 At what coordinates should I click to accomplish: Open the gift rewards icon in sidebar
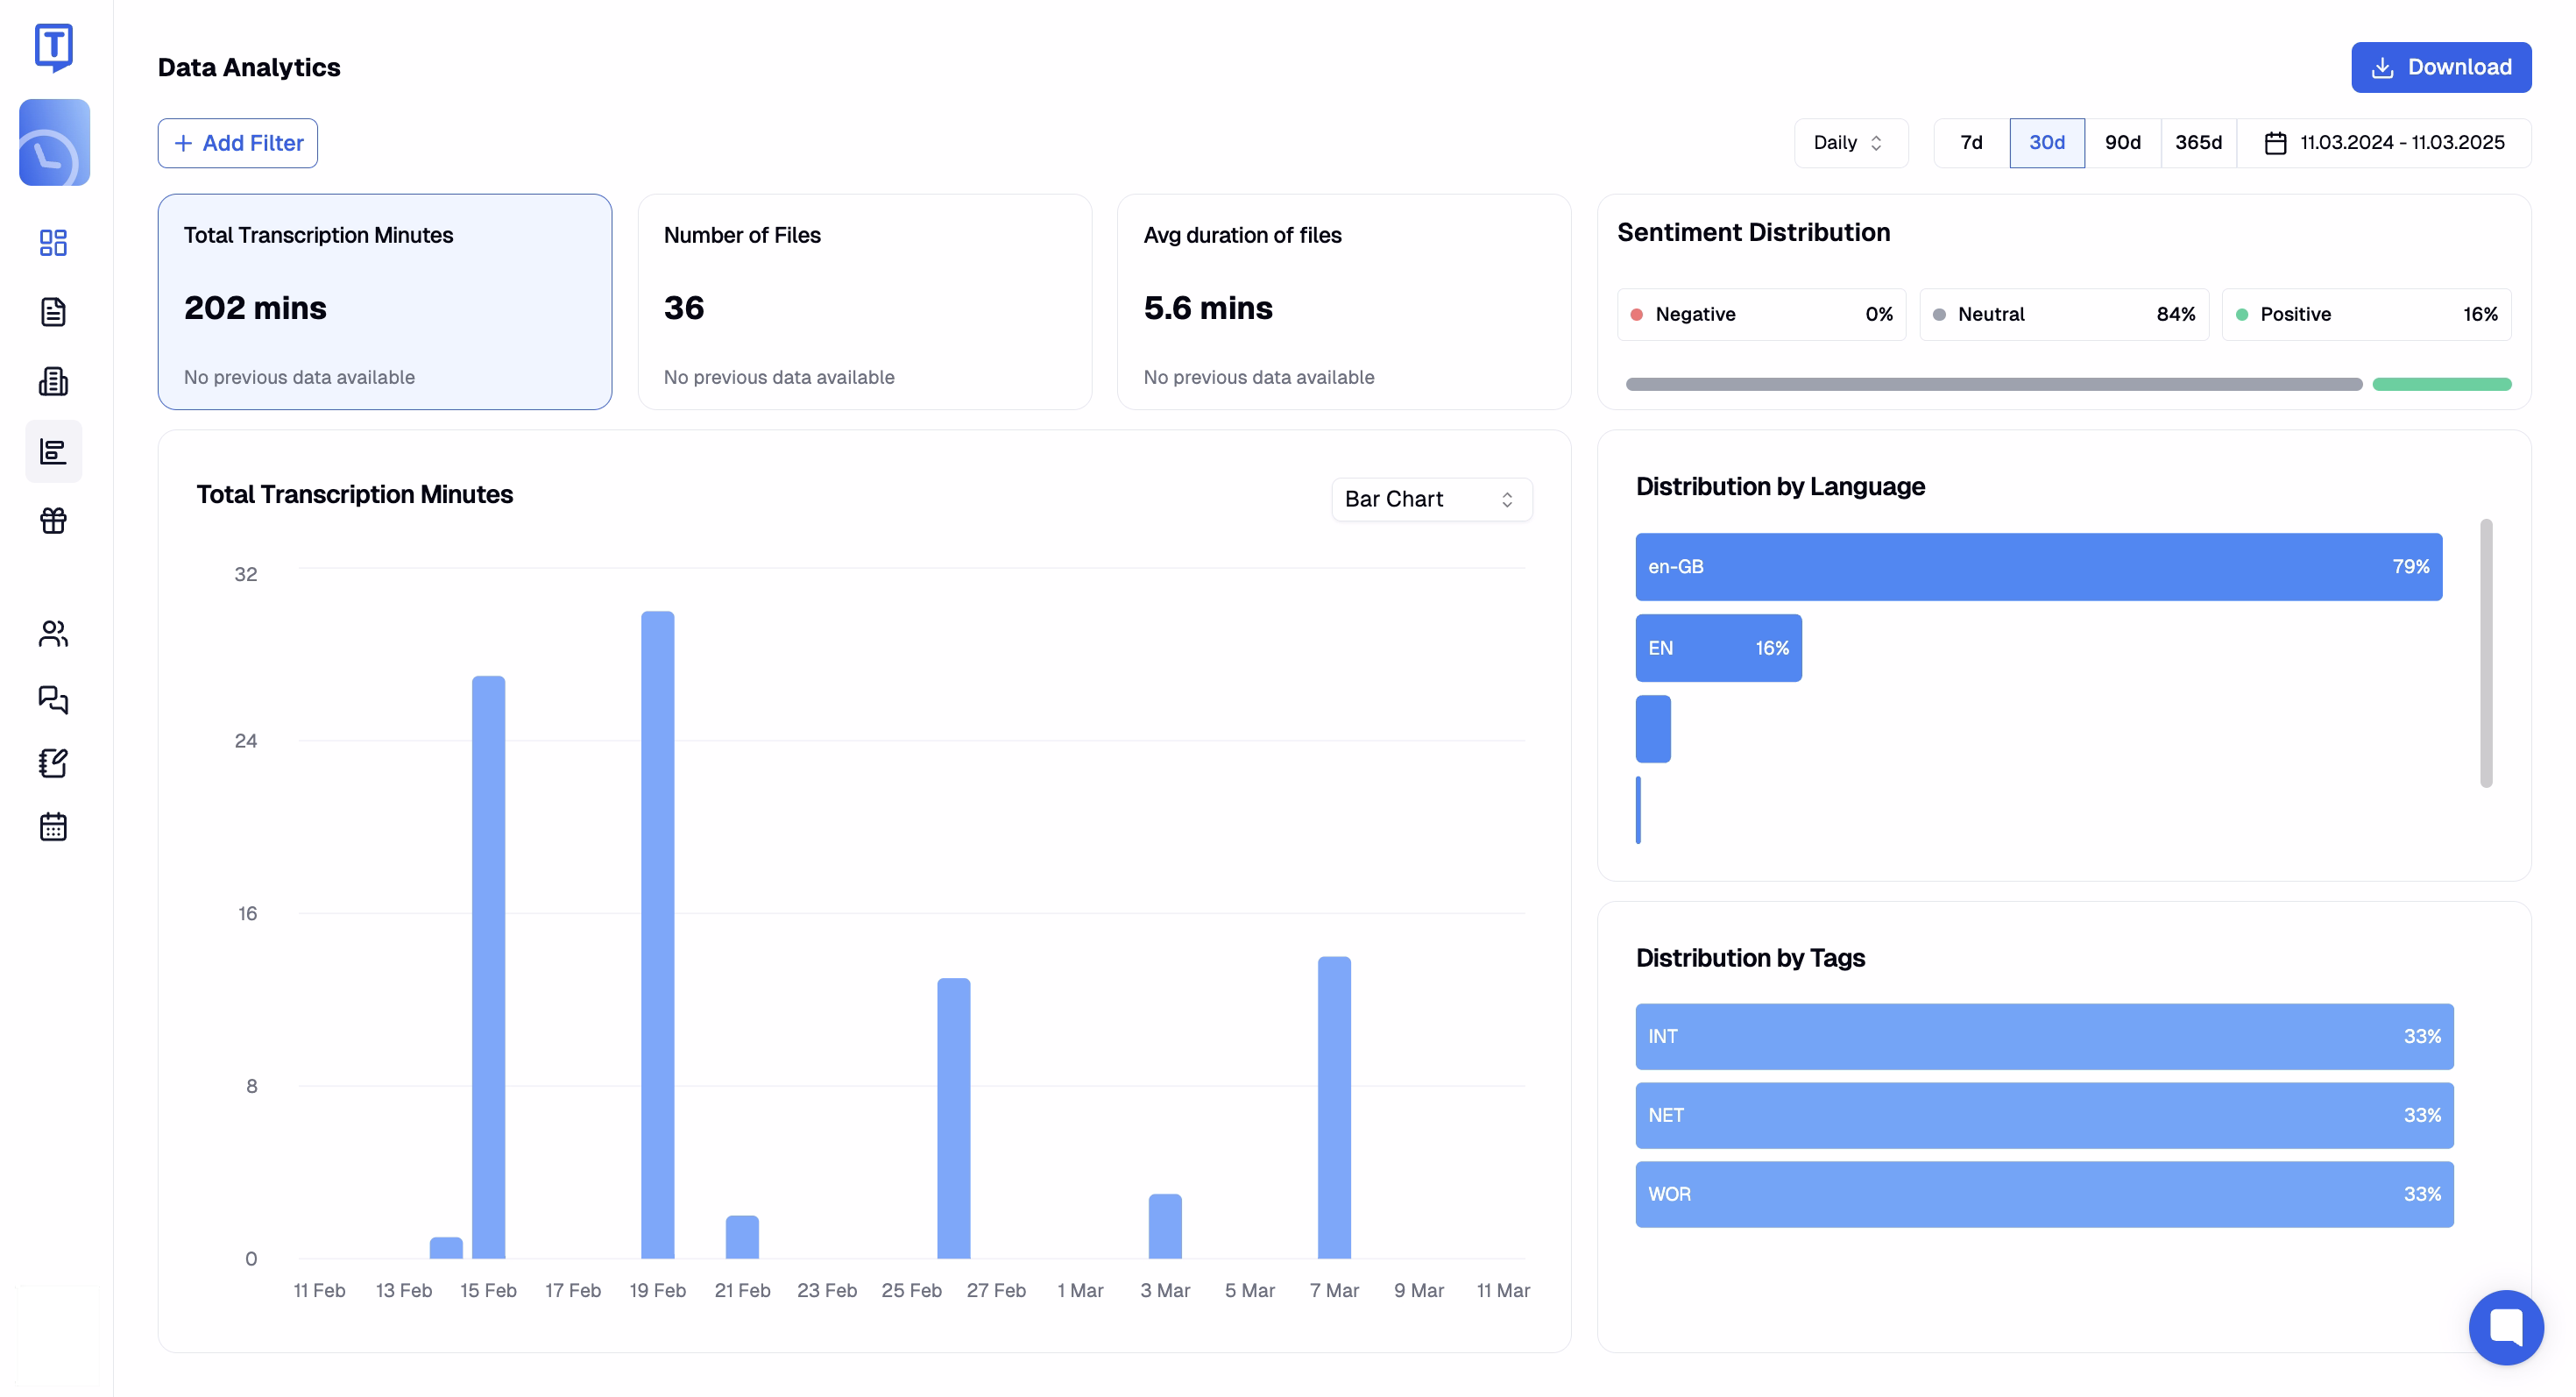coord(53,520)
